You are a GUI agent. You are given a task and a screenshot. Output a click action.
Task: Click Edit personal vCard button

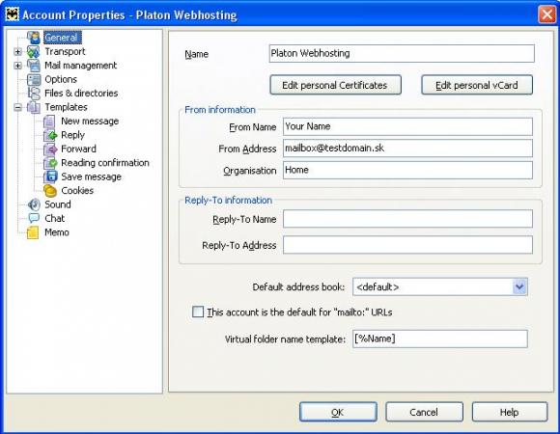coord(477,85)
